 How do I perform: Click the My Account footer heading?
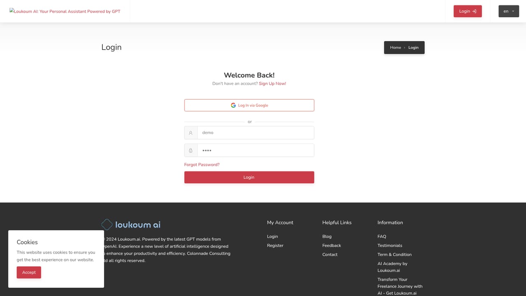[x=280, y=222]
